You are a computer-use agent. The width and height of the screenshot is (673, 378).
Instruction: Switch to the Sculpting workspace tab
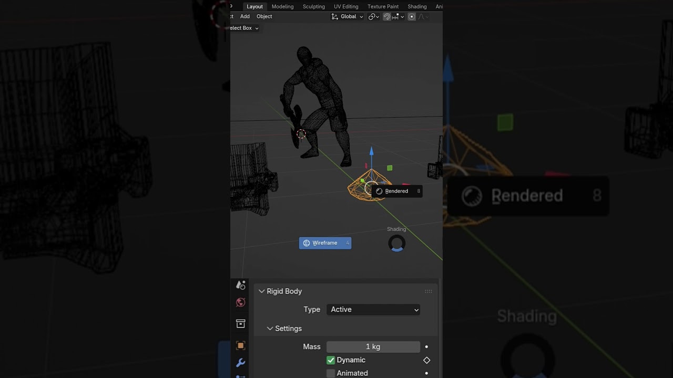point(314,6)
